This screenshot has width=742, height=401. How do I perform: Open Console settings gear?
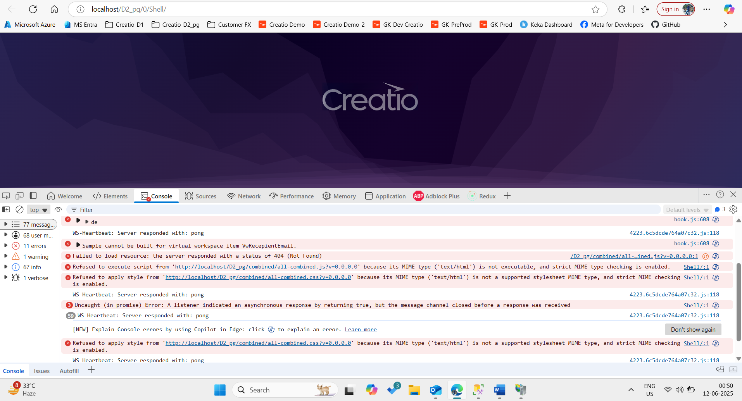pyautogui.click(x=733, y=210)
